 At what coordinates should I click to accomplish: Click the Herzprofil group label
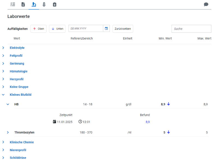pos(17,79)
